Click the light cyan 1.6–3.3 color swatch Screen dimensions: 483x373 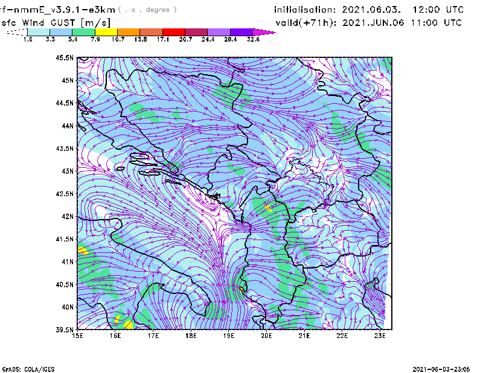39,32
